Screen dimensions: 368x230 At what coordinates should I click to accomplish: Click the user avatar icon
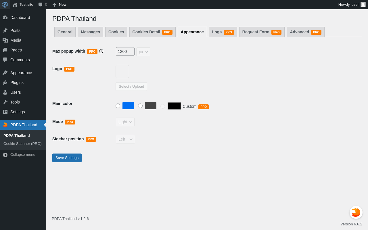tap(363, 4)
